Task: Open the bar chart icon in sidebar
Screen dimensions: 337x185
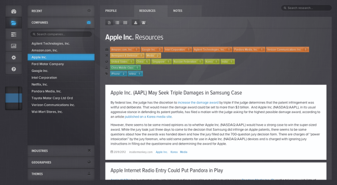Action: click(x=13, y=46)
